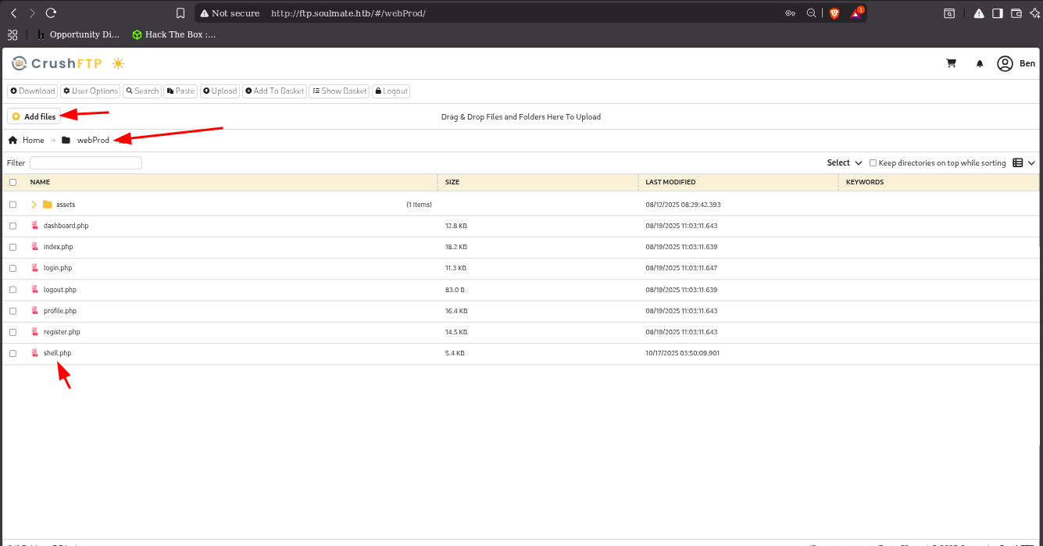The height and width of the screenshot is (546, 1043).
Task: Click the notifications bell icon
Action: tap(980, 64)
